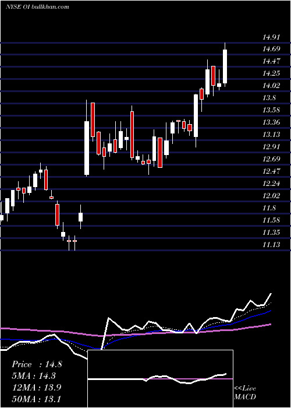Image resolution: width=291 pixels, height=408 pixels.
Task: Select the 13.36 price axis label
Action: coord(271,122)
